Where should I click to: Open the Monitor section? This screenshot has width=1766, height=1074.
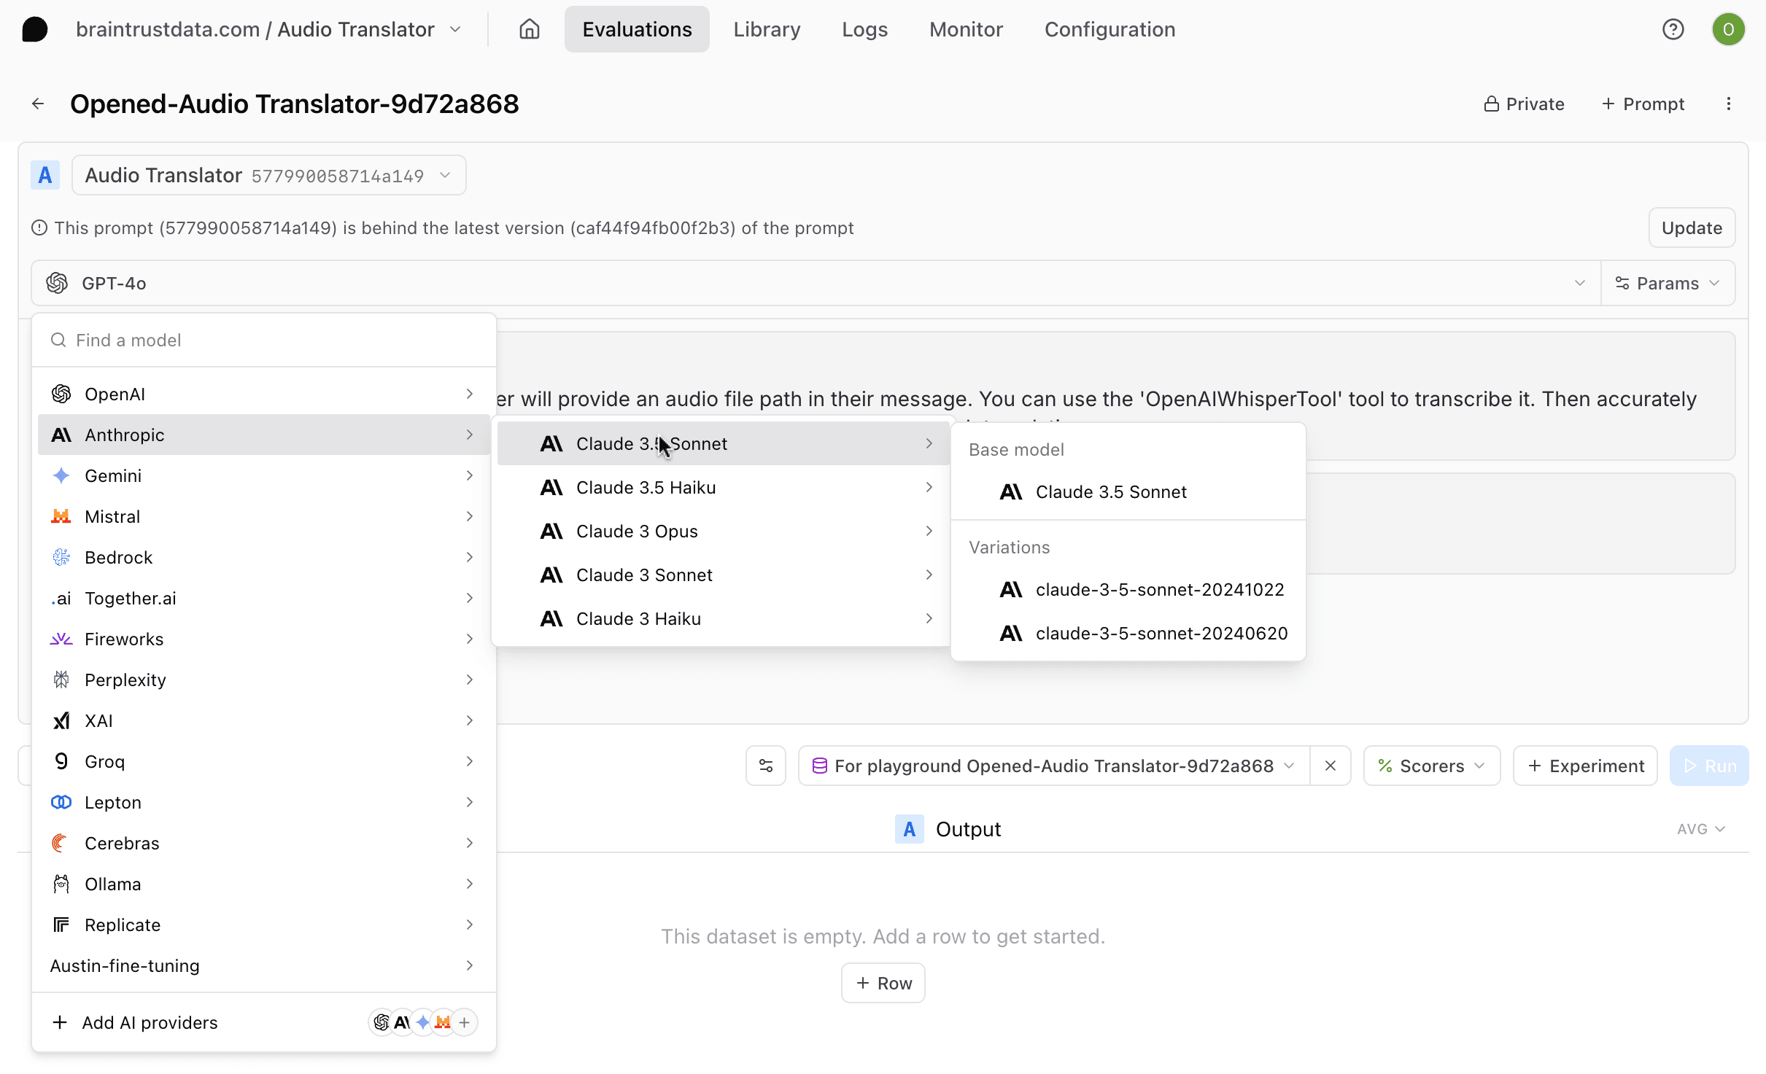tap(966, 29)
